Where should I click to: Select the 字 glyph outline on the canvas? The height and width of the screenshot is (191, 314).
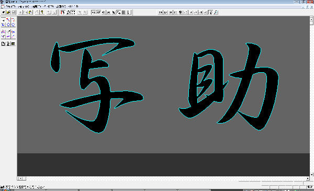point(97,85)
